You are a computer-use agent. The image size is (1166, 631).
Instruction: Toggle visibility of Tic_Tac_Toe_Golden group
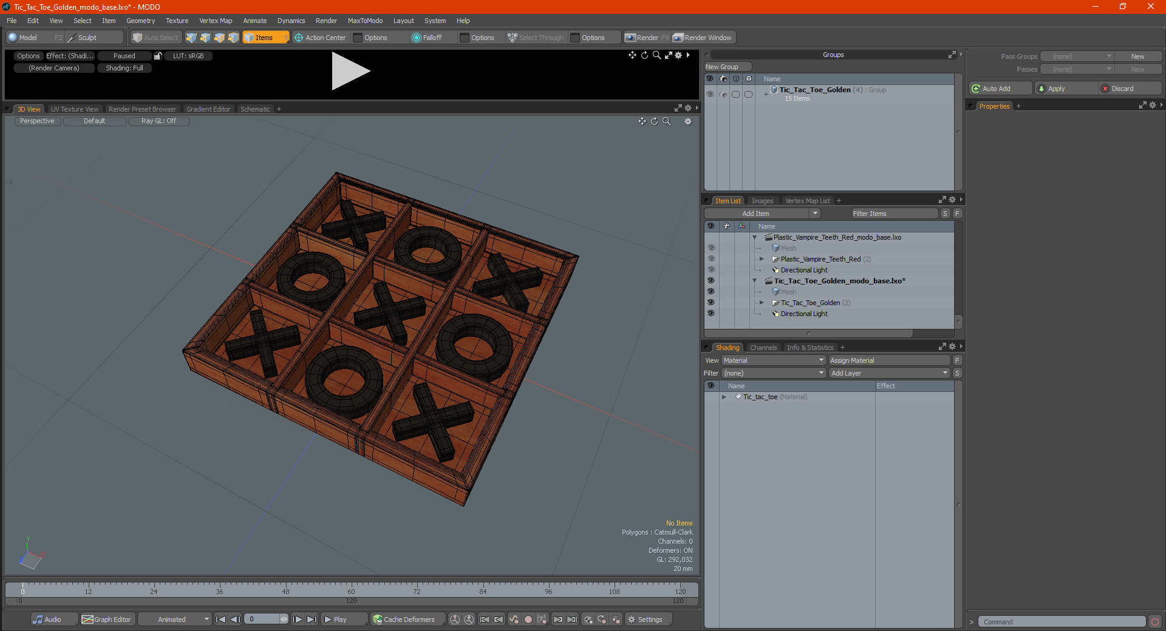click(x=710, y=94)
